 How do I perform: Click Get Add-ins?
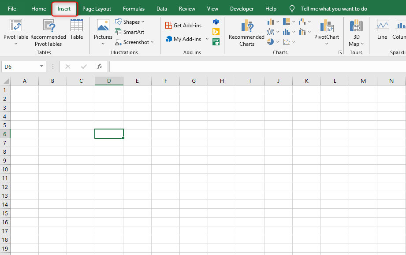point(183,25)
